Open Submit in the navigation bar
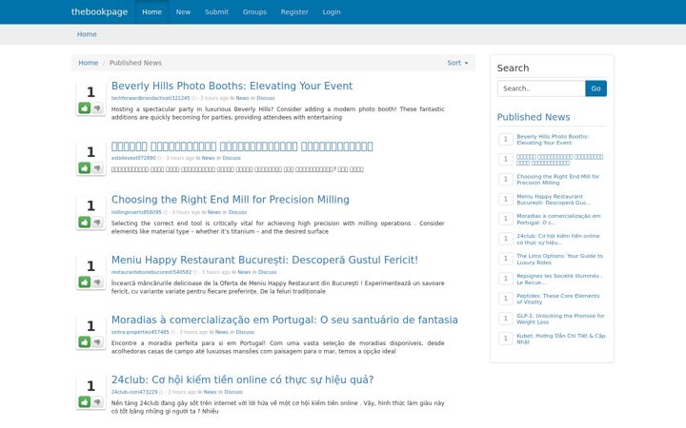This screenshot has width=686, height=428. pyautogui.click(x=216, y=11)
